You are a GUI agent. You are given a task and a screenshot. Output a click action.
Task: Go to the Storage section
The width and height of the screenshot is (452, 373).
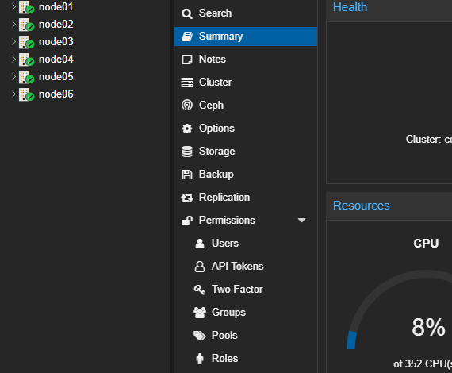pyautogui.click(x=246, y=152)
